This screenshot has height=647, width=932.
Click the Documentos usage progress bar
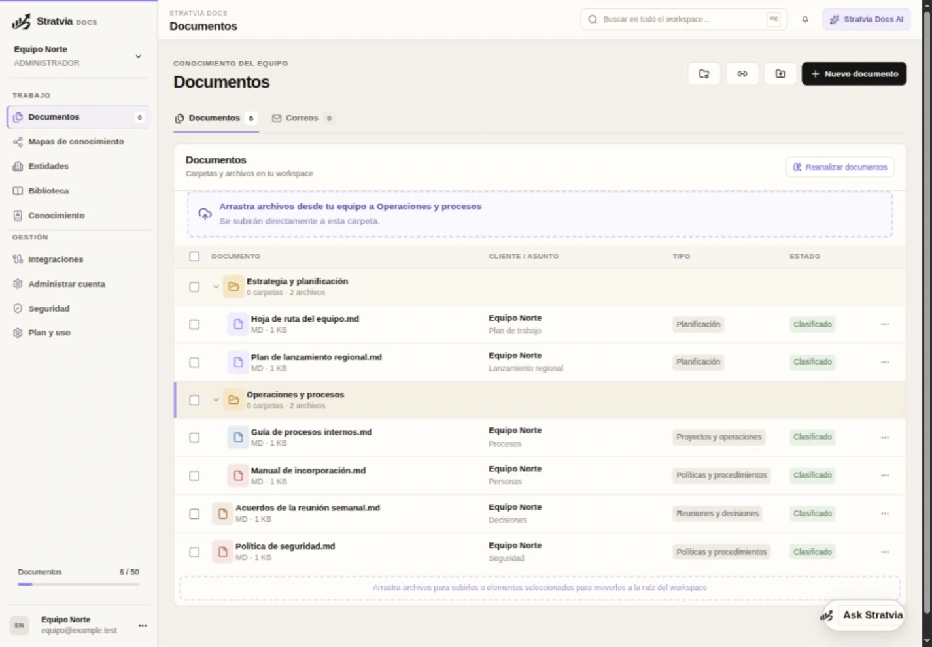pyautogui.click(x=78, y=584)
